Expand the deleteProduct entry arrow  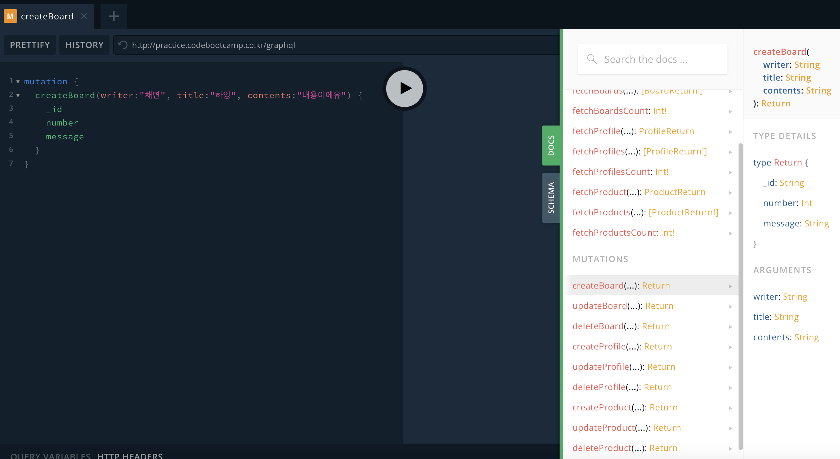(x=730, y=449)
